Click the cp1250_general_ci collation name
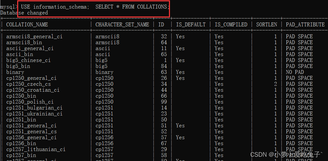This screenshot has height=161, width=328. coord(31,78)
